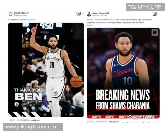
Task: Open Grok icon on Shams Charania post
Action: point(155,14)
